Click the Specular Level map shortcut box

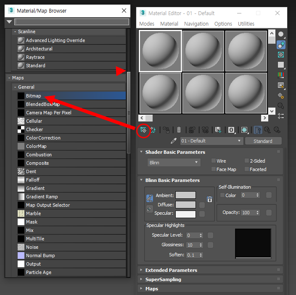pyautogui.click(x=210, y=235)
